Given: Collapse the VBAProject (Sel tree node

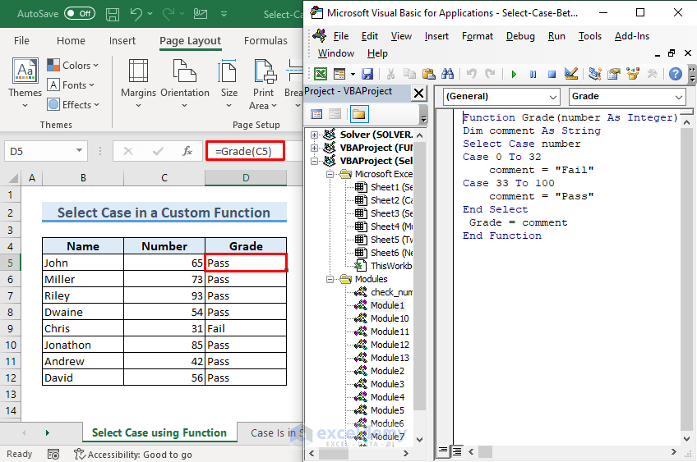Looking at the screenshot, I should click(314, 161).
